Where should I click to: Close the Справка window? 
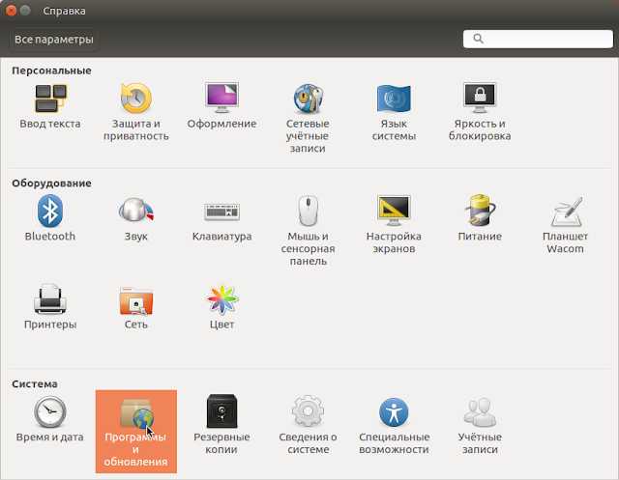pyautogui.click(x=11, y=11)
